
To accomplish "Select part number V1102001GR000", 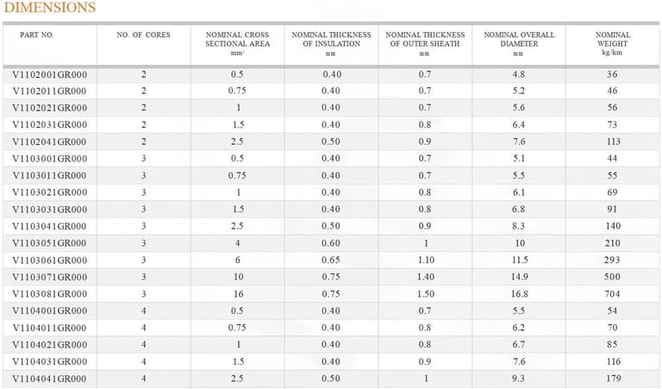I will (50, 75).
